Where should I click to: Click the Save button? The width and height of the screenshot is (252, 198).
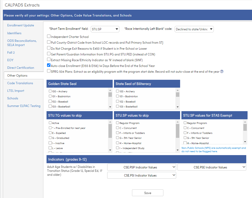coord(147,193)
